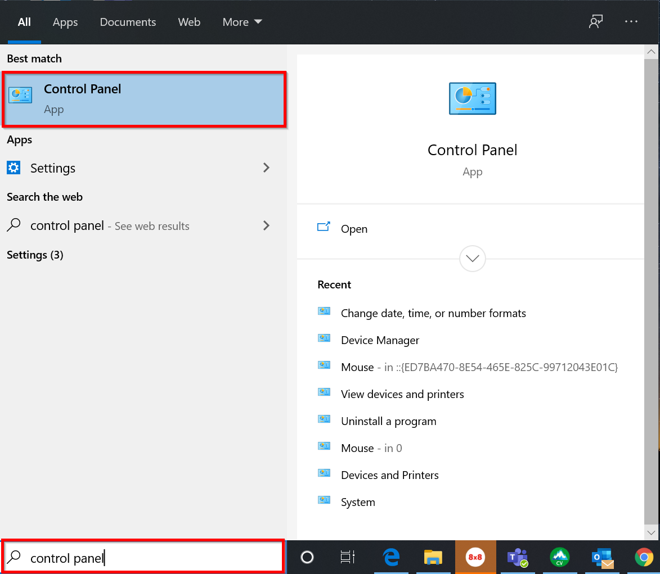The image size is (660, 574).
Task: Open Device Manager from Recent
Action: tap(380, 340)
